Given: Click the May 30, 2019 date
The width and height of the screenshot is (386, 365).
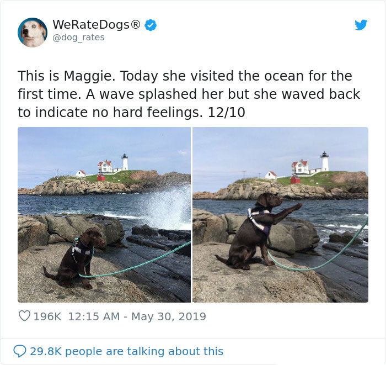Looking at the screenshot, I should coord(169,316).
